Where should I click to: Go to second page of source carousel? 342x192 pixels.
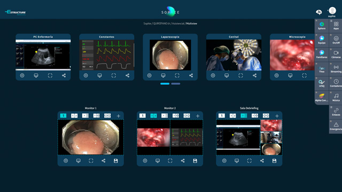coord(176,84)
